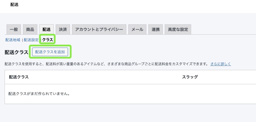
Task: Switch to the メール tab
Action: coord(137,29)
